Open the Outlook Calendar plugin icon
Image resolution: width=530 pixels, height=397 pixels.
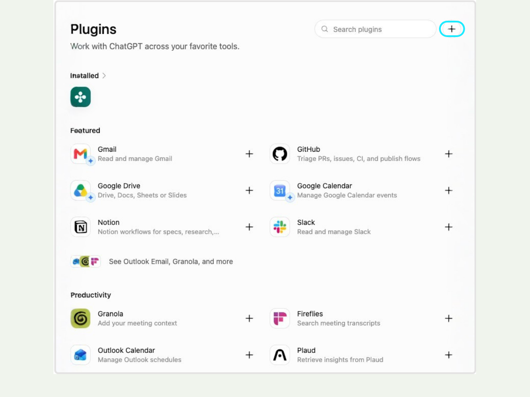click(x=80, y=355)
